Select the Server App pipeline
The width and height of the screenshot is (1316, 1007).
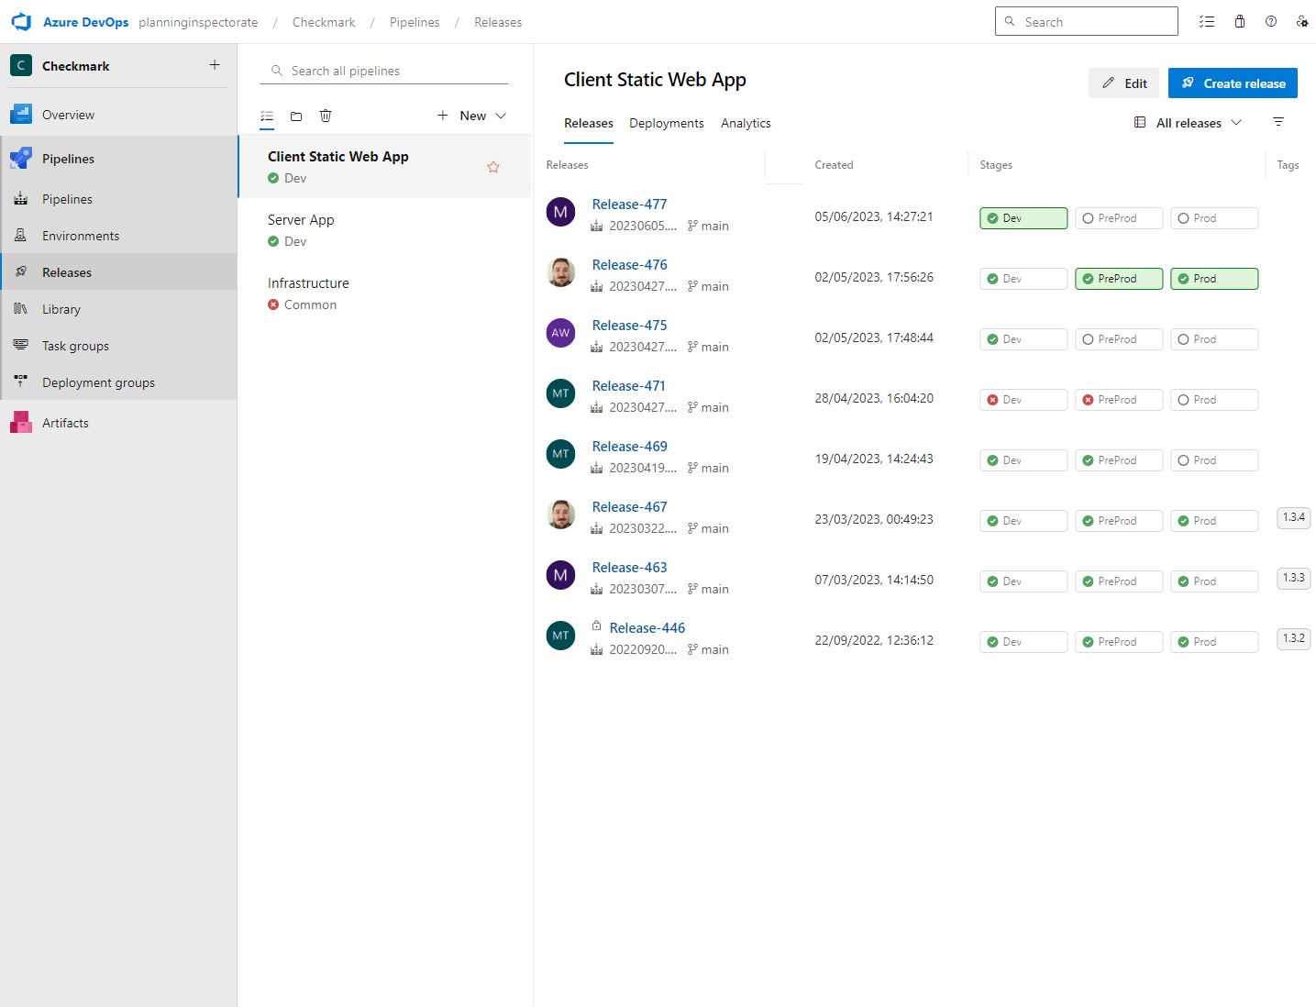(385, 230)
